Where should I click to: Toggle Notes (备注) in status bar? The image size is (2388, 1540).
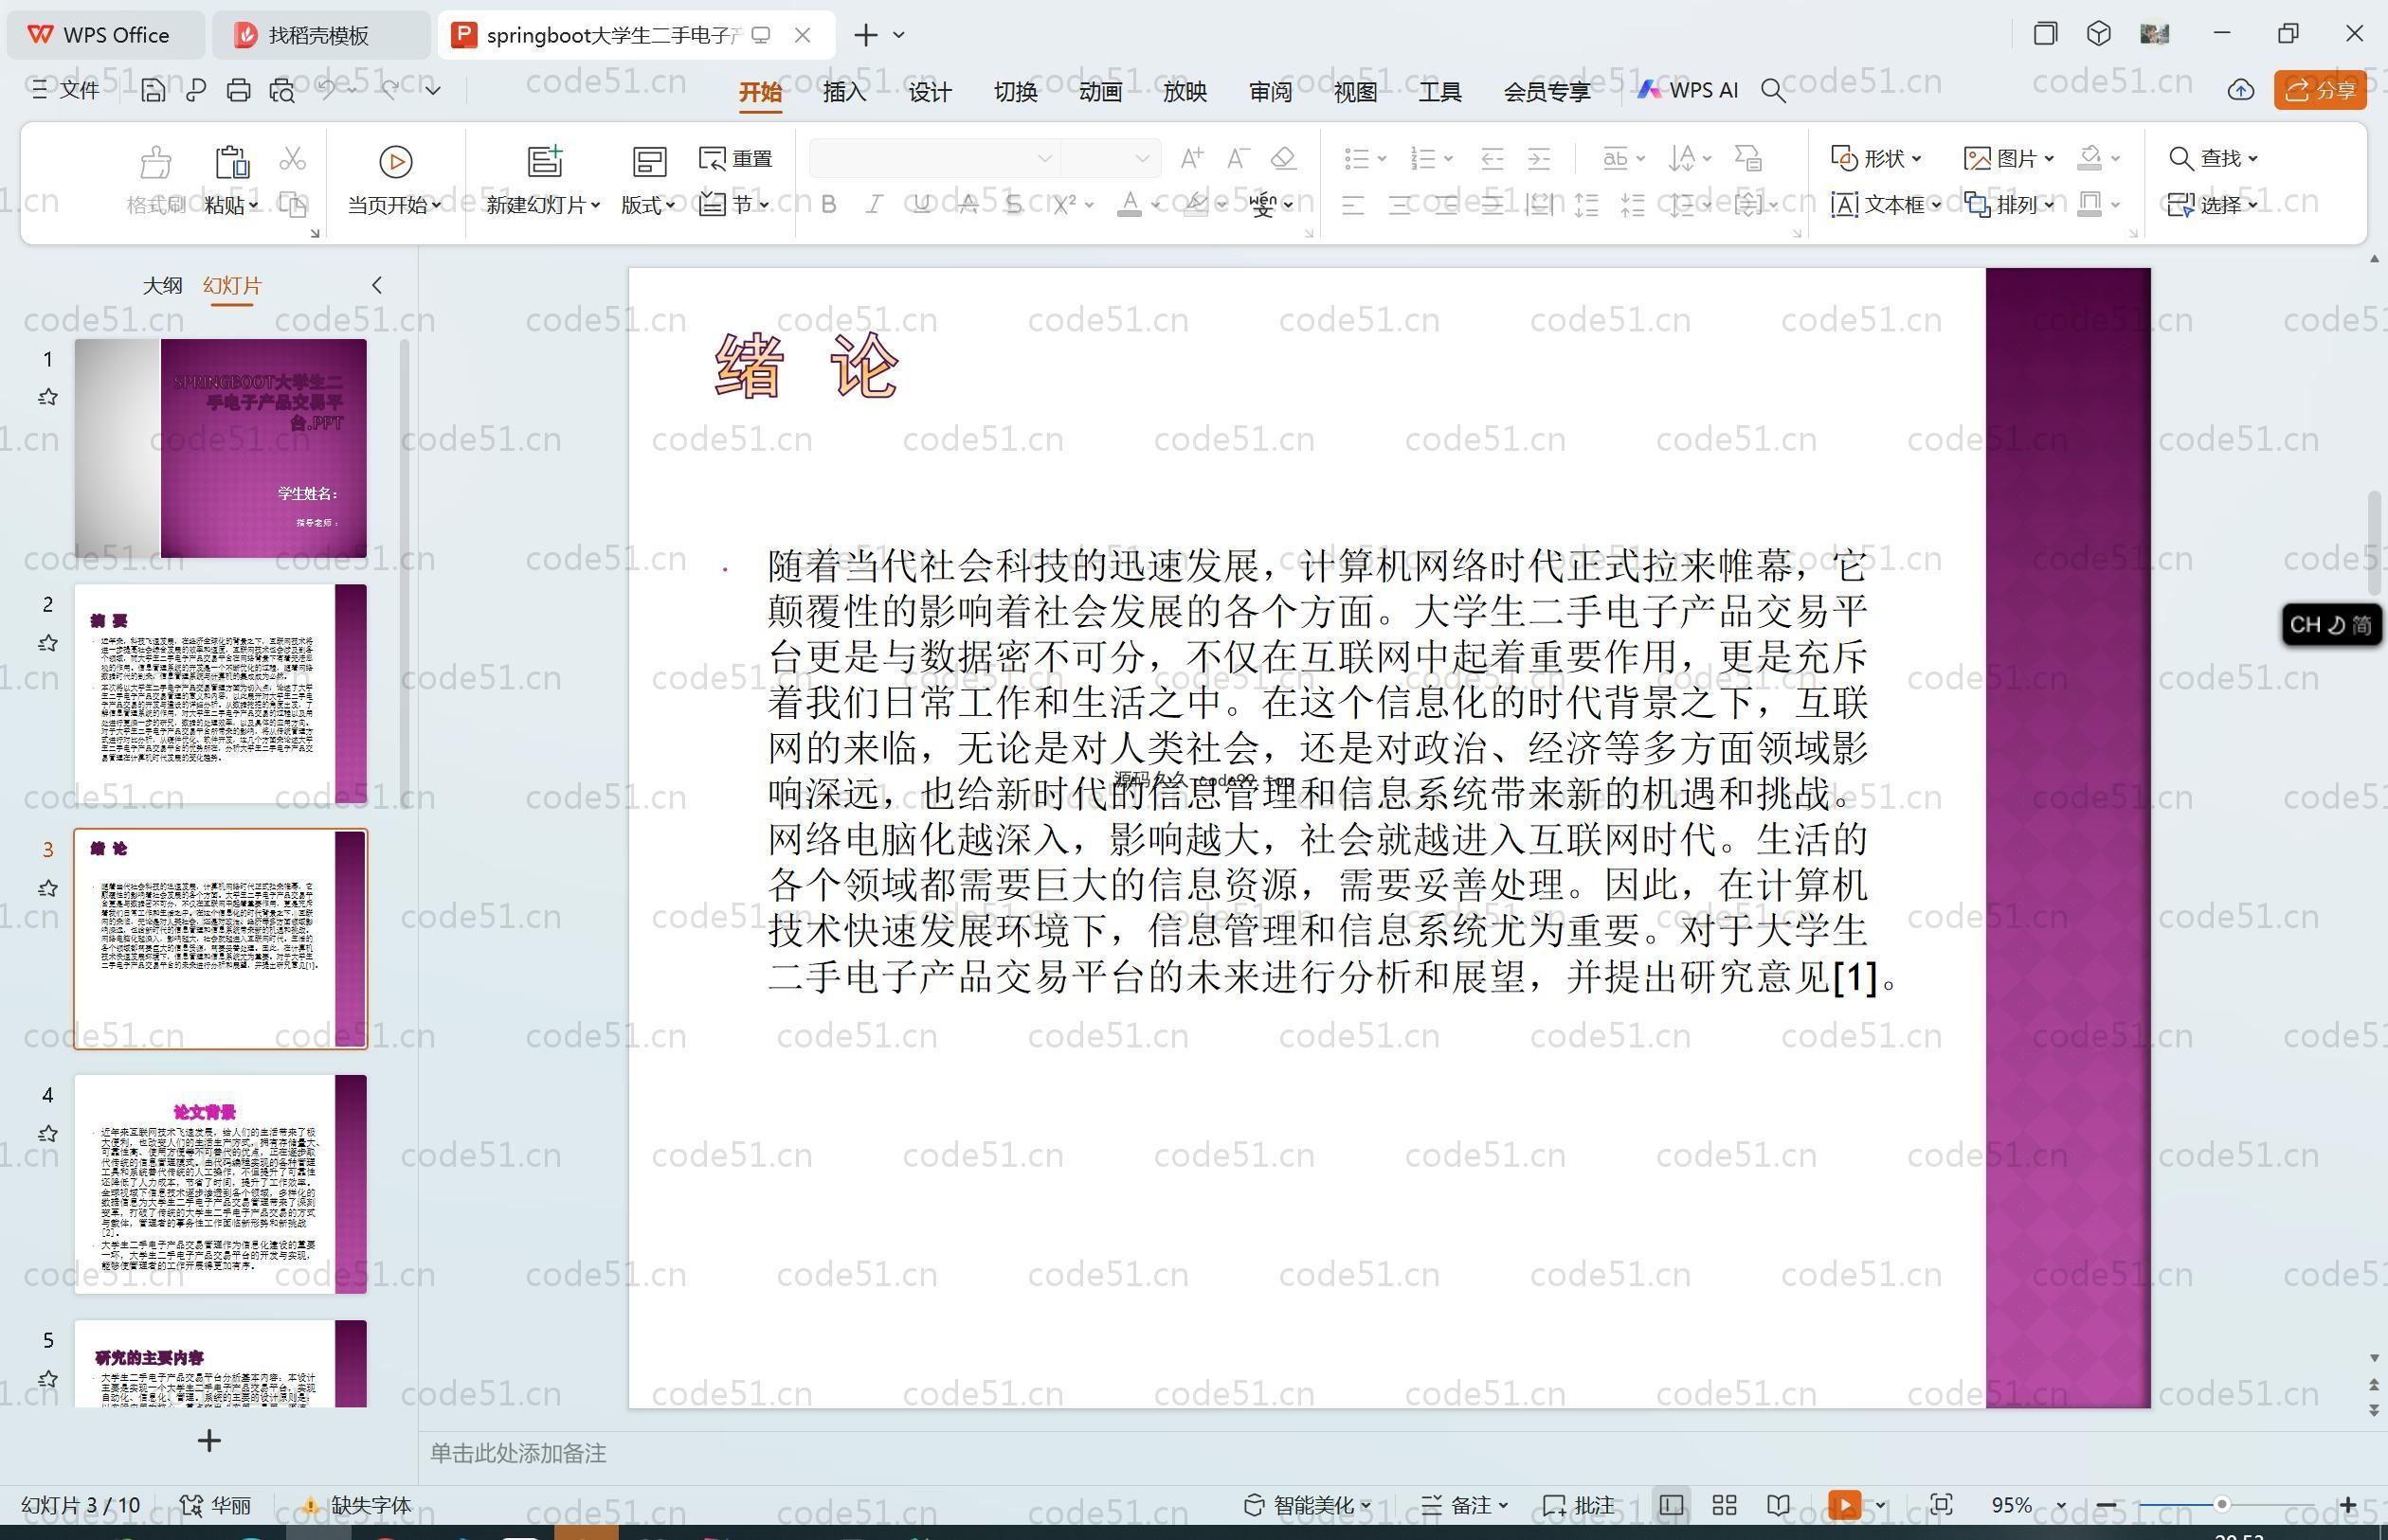[1464, 1505]
